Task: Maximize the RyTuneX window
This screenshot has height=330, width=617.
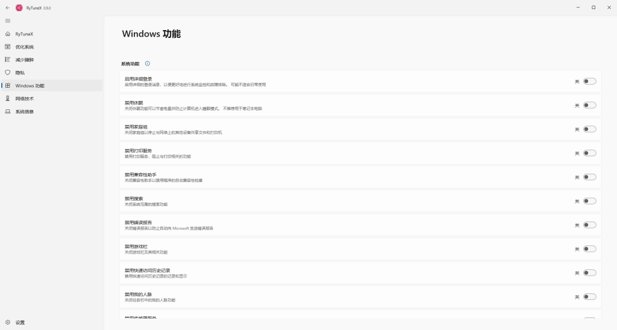Action: click(594, 7)
